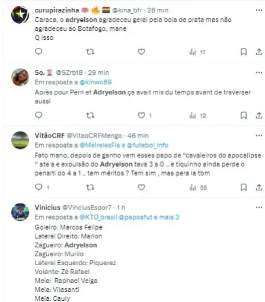The height and width of the screenshot is (302, 265).
Task: Open the @klnwo69 mention link
Action: coord(95,82)
